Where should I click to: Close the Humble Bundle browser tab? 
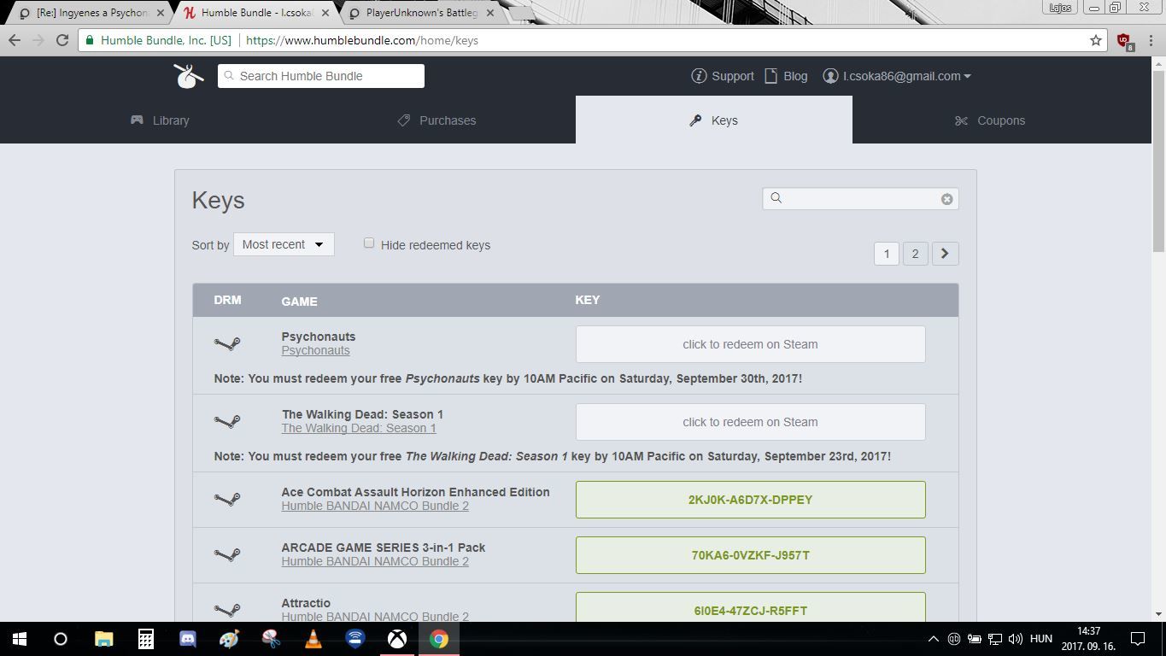(325, 13)
